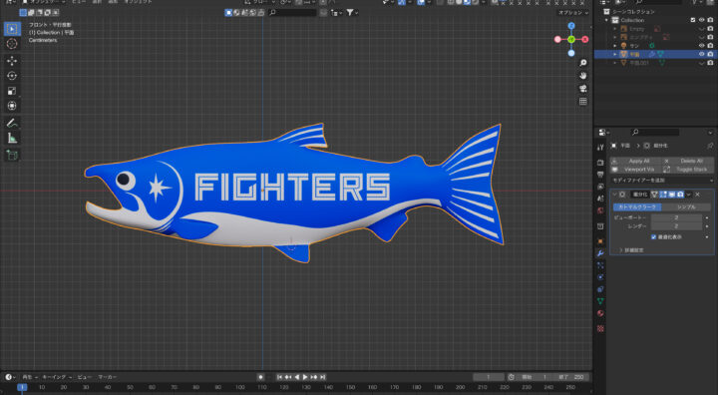Expand the advanced settings section in the modifier
Image resolution: width=718 pixels, height=395 pixels.
point(631,250)
